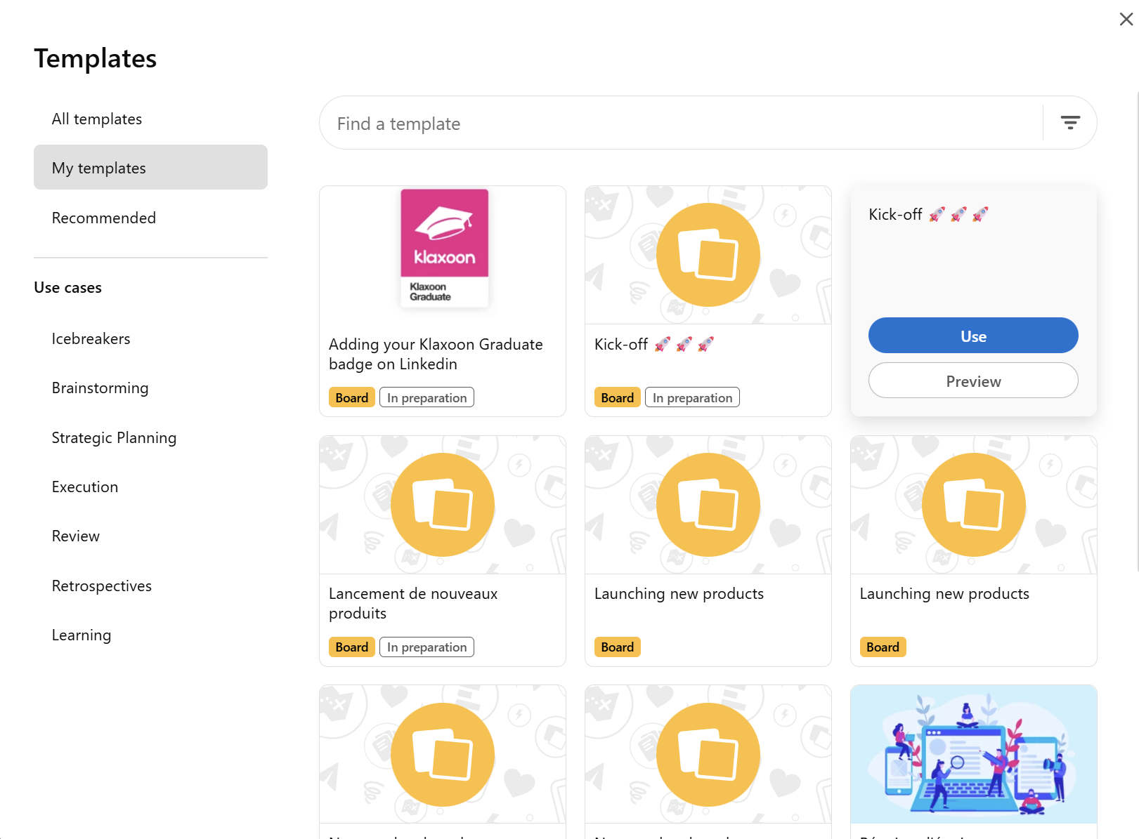Select Strategic Planning use case
The width and height of the screenshot is (1139, 839).
pyautogui.click(x=114, y=438)
